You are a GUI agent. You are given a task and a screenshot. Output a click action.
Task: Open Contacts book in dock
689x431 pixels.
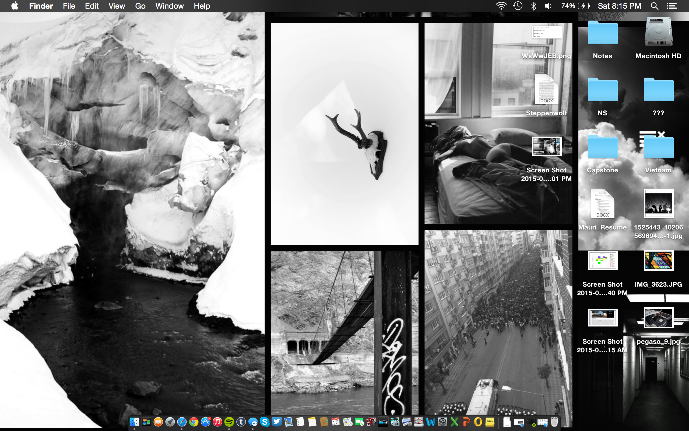pos(324,422)
